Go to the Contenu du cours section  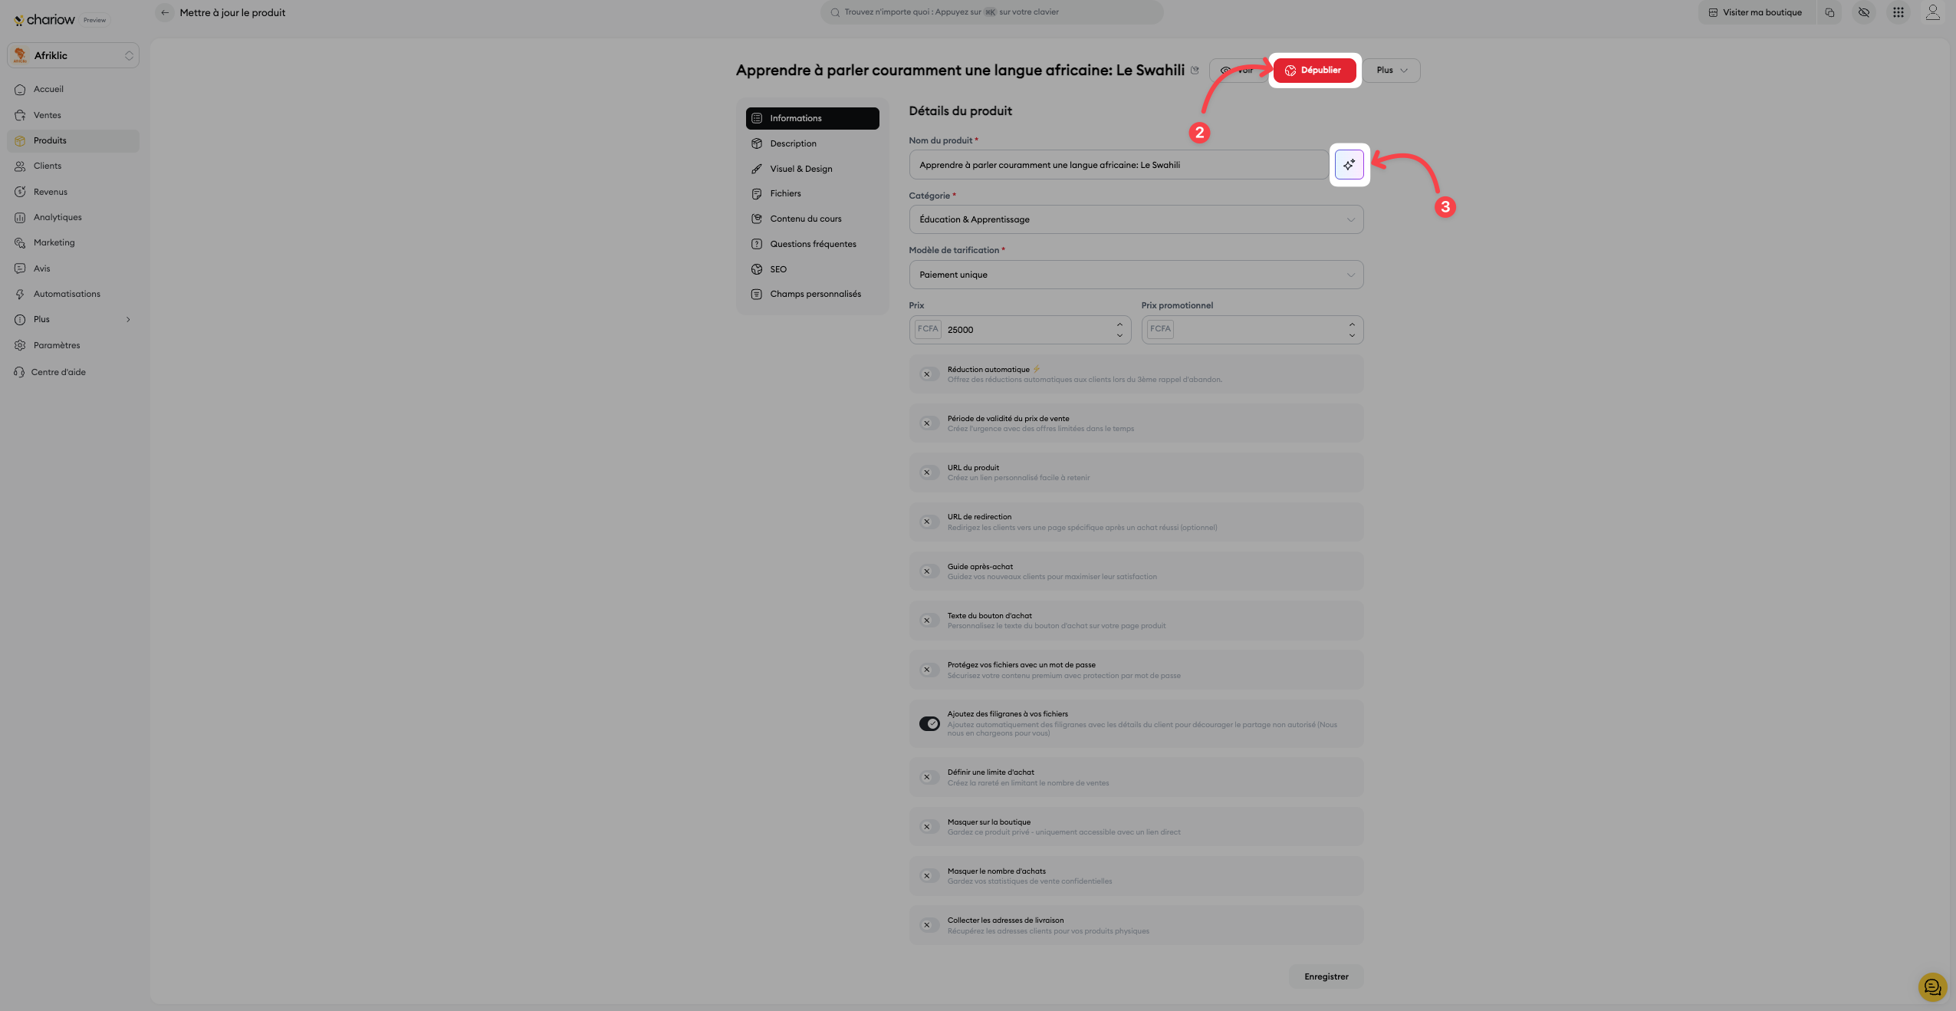coord(805,219)
